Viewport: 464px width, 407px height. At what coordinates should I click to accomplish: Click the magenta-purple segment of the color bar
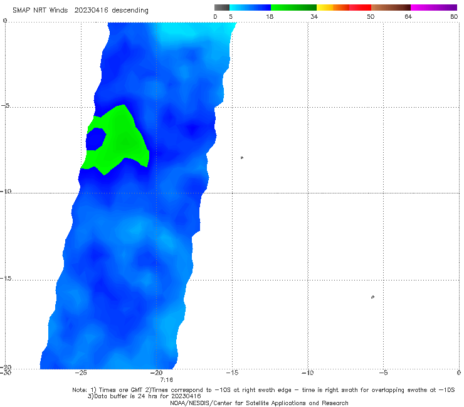434,8
